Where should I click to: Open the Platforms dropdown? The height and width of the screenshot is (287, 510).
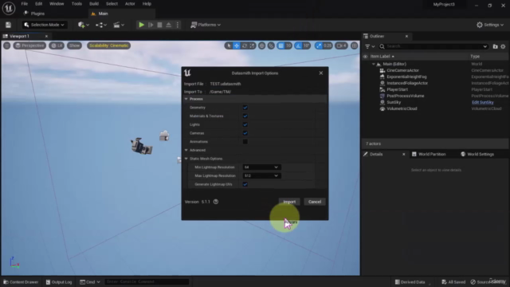pos(206,25)
